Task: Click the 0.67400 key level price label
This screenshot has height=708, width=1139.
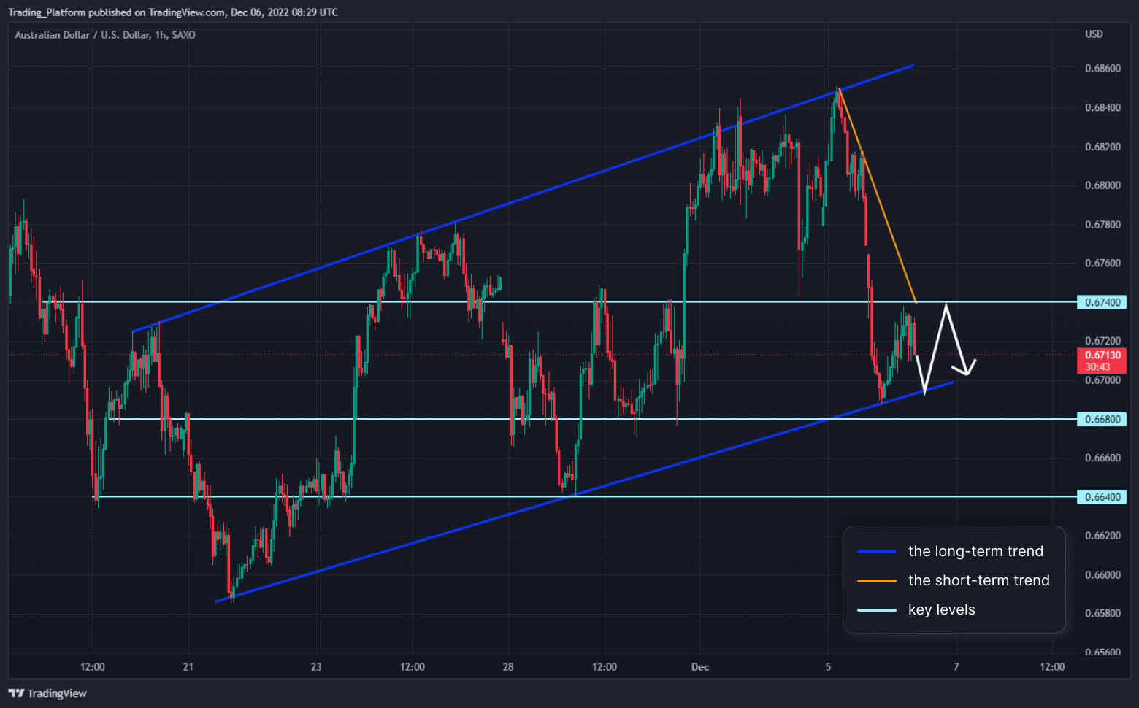Action: click(x=1102, y=302)
